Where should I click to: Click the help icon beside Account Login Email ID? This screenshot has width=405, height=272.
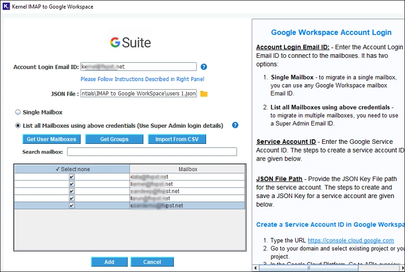pos(204,67)
